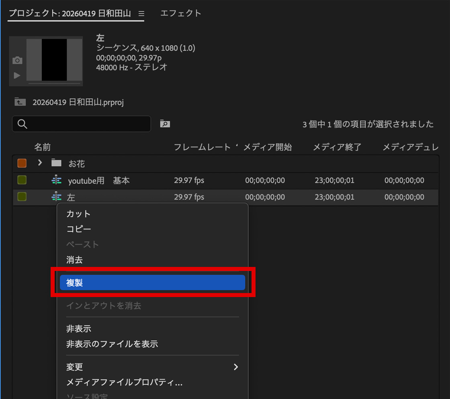Click 29.97 fps in 左 row
The image size is (450, 399).
(x=189, y=197)
